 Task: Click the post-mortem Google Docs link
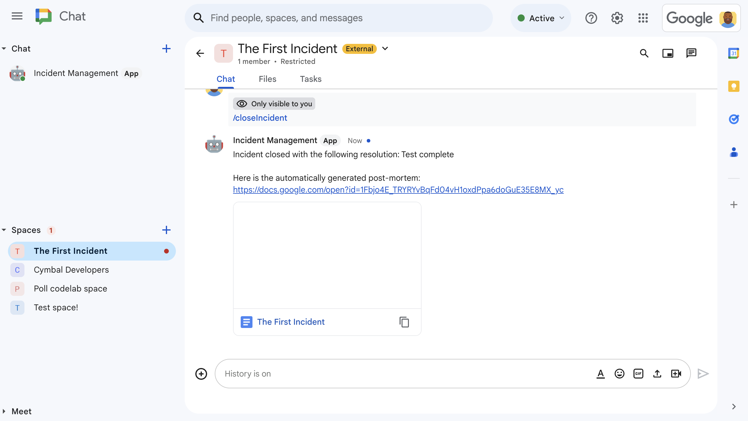click(x=398, y=190)
